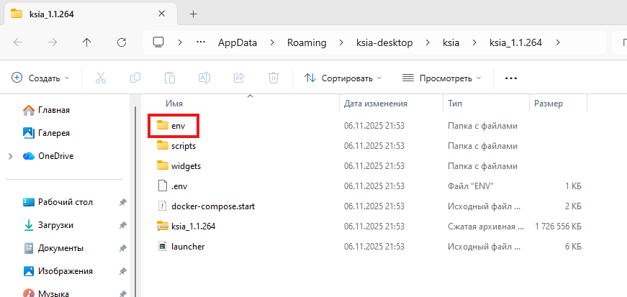Click the Copy icon in toolbar
The image size is (627, 297).
point(135,78)
